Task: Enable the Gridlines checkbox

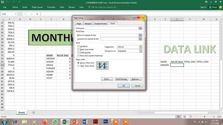Action: coord(78,46)
